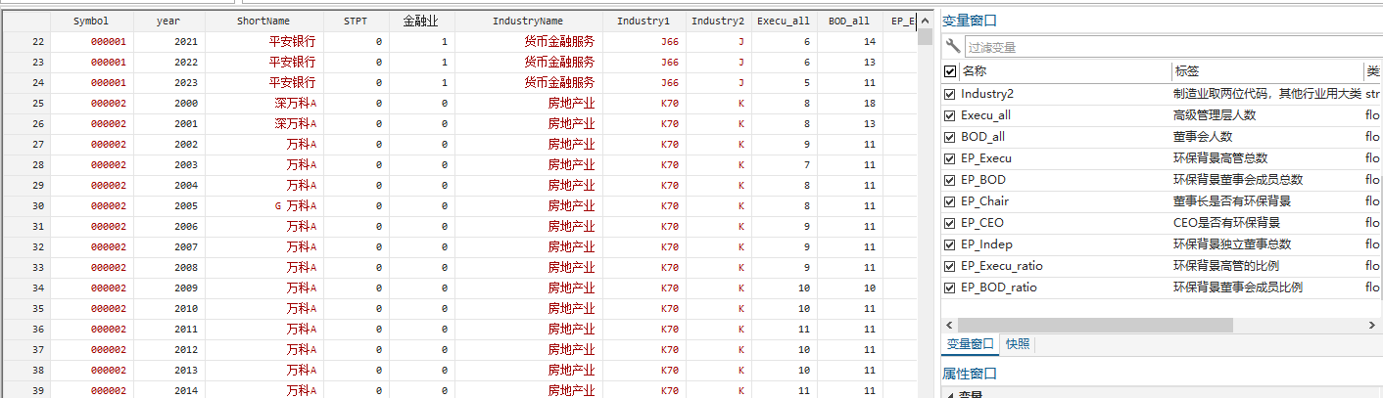This screenshot has height=398, width=1383.
Task: Uncheck the Industry2 variable checkbox
Action: (950, 94)
